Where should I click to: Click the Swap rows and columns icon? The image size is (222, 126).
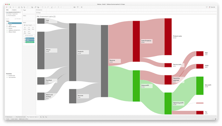tap(43, 7)
